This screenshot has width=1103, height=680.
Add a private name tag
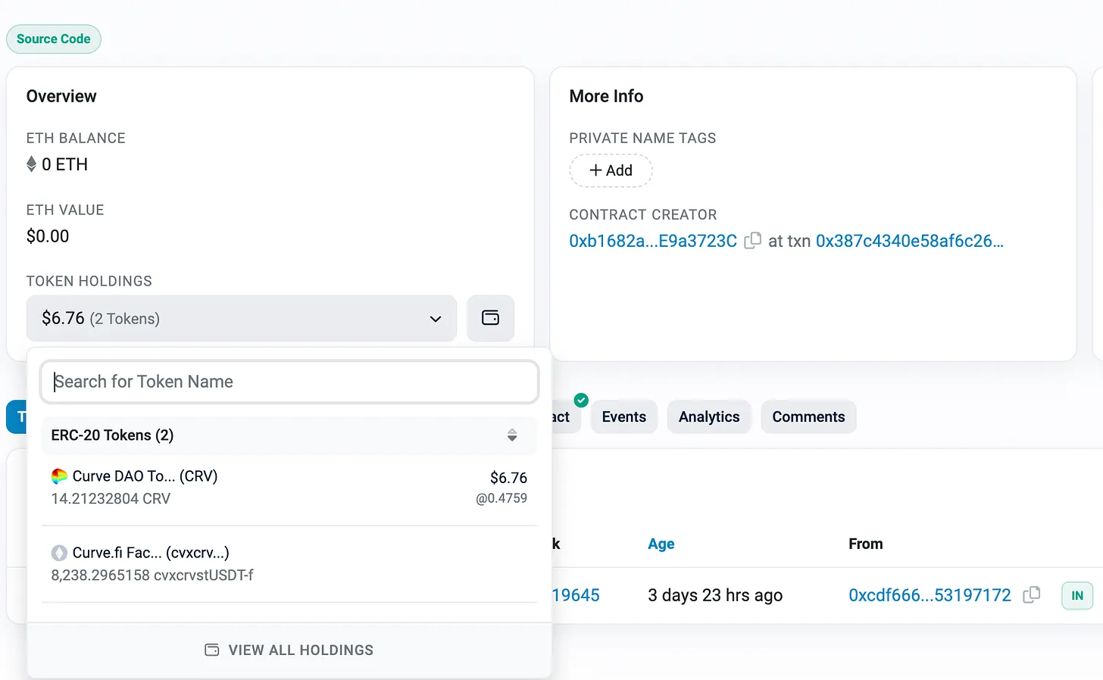click(x=611, y=170)
